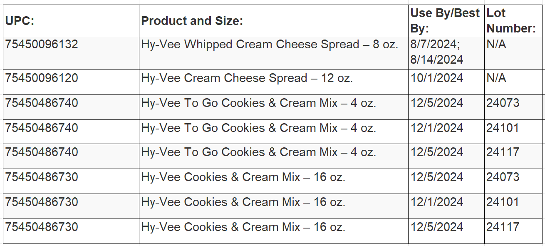Click N/A lot for Whipped Cream Cheese Spread
Viewport: 545px width, 246px height.
(x=496, y=45)
